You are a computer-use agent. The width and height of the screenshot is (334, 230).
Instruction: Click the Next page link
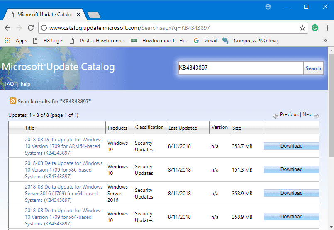coord(307,114)
